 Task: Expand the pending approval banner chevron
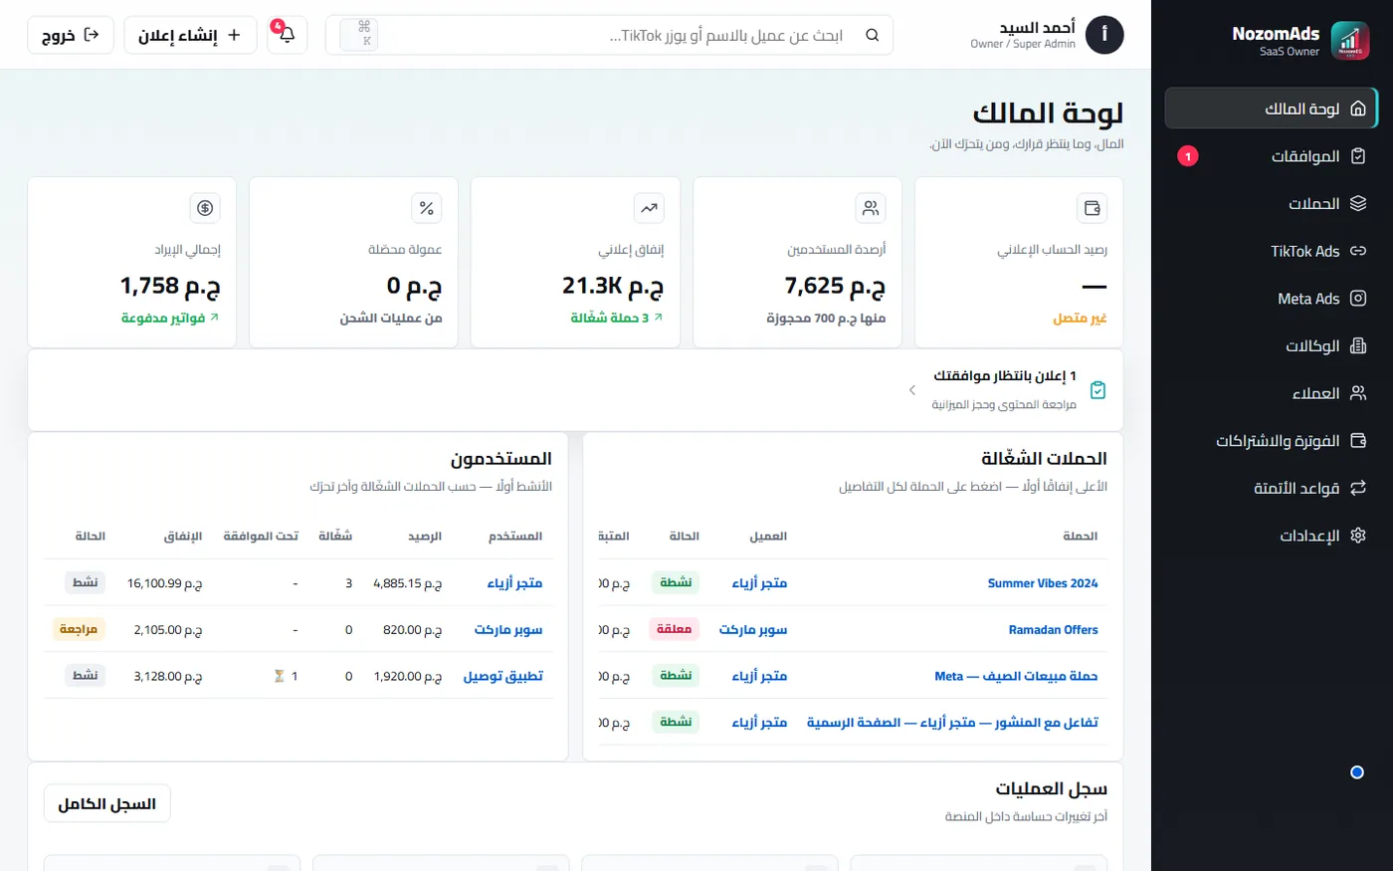(x=912, y=390)
